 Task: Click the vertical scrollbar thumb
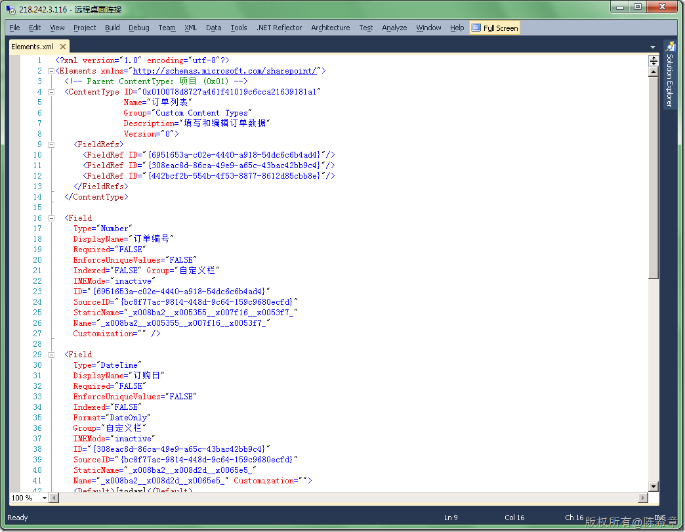(x=654, y=177)
